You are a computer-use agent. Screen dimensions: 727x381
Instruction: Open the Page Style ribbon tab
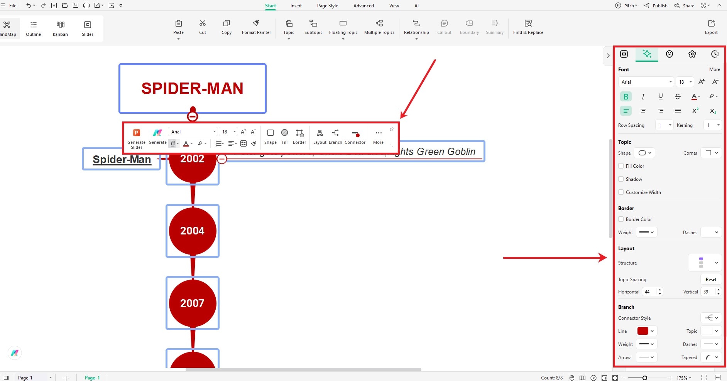click(327, 6)
